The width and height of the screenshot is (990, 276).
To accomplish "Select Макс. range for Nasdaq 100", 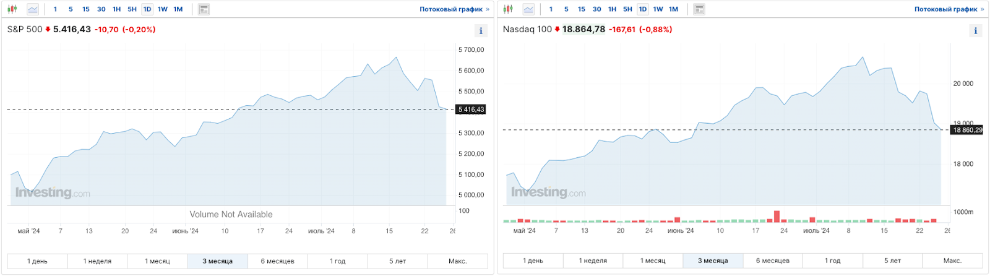I will click(x=953, y=261).
